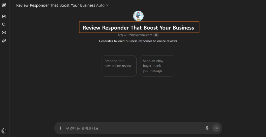Open the image library sidebar icon
The width and height of the screenshot is (266, 137).
click(4, 41)
